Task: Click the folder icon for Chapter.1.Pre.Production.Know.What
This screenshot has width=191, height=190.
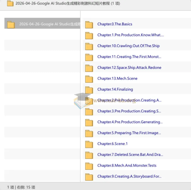Action: [89, 36]
